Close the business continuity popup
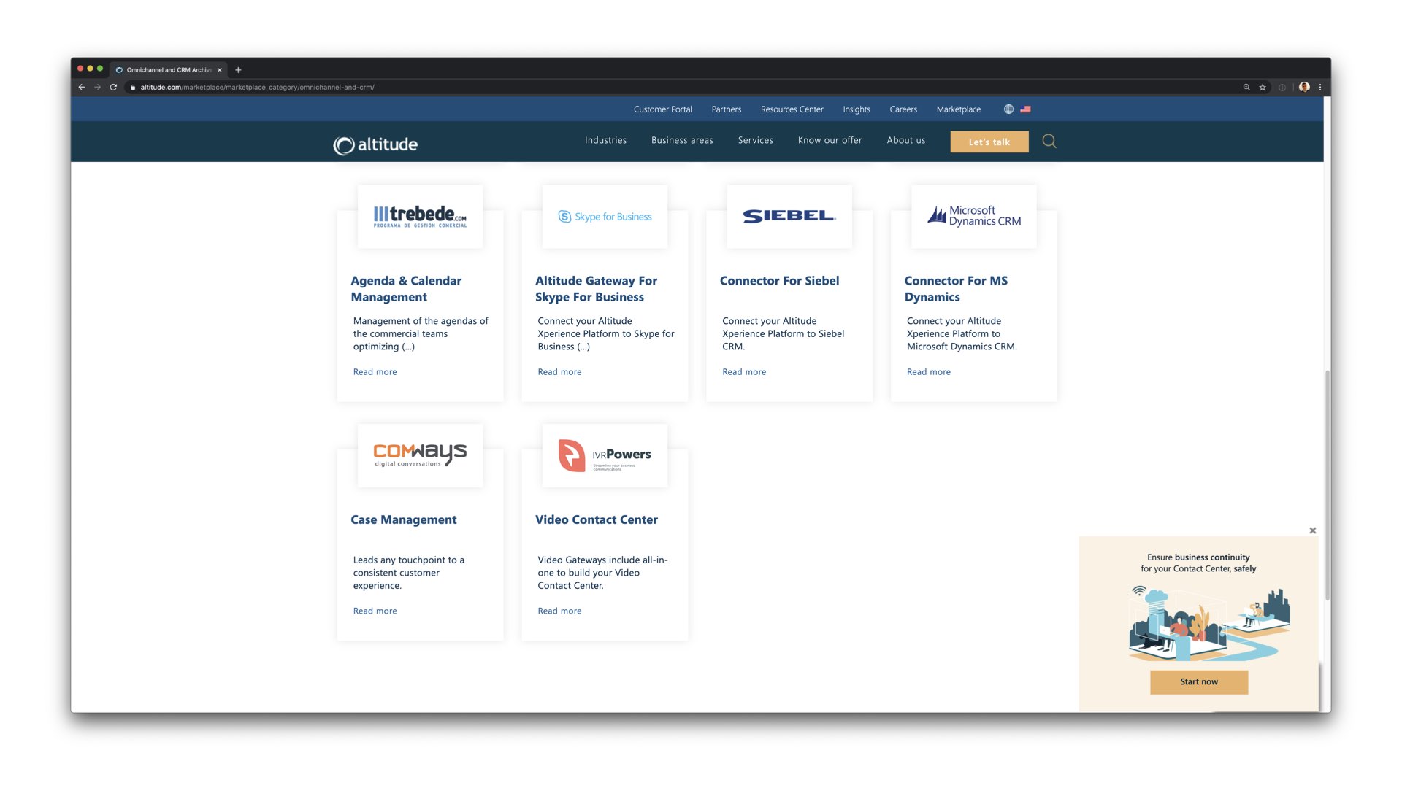 [1312, 530]
